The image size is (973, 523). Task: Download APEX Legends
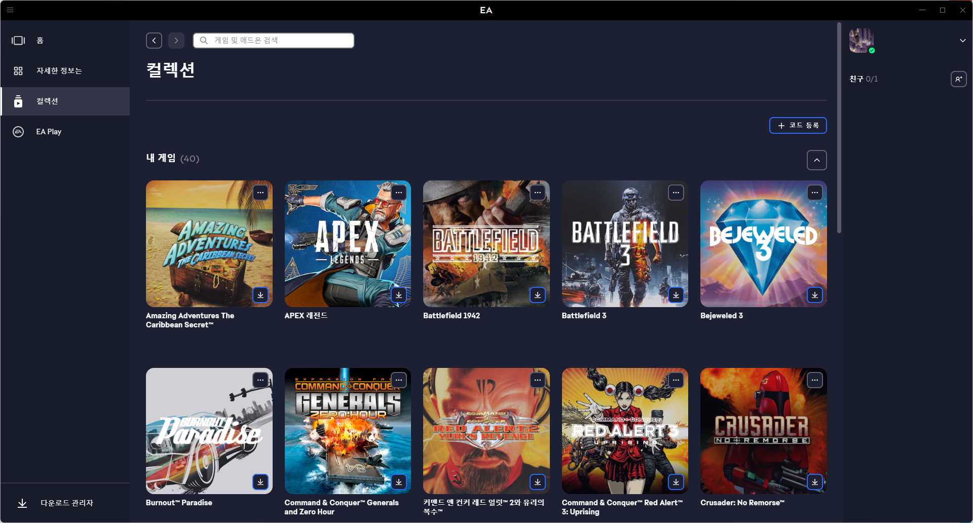(x=399, y=294)
